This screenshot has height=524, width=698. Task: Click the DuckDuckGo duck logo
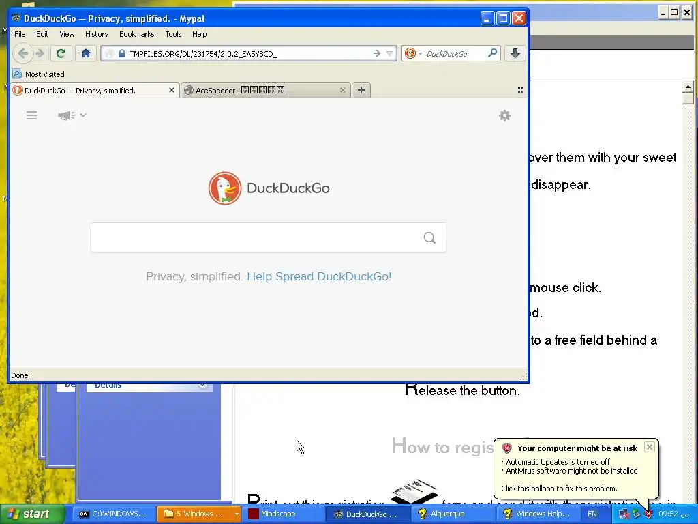[x=225, y=188]
